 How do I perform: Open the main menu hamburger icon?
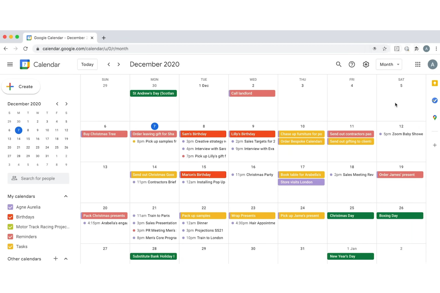click(10, 64)
